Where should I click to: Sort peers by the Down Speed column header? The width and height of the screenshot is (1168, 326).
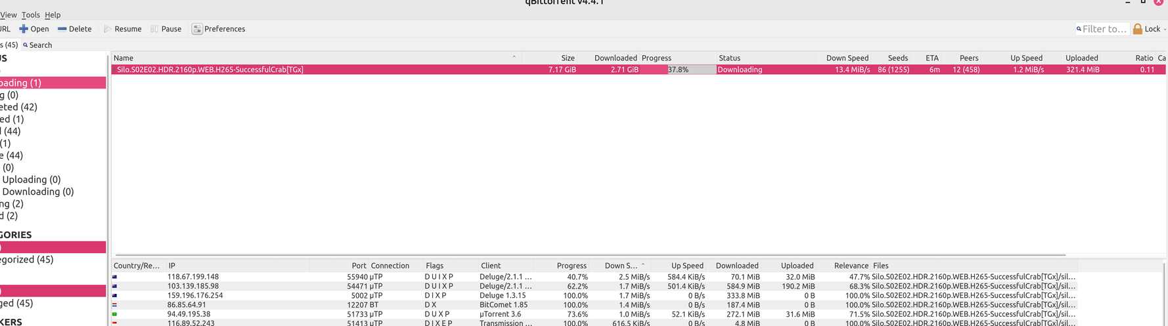point(621,266)
